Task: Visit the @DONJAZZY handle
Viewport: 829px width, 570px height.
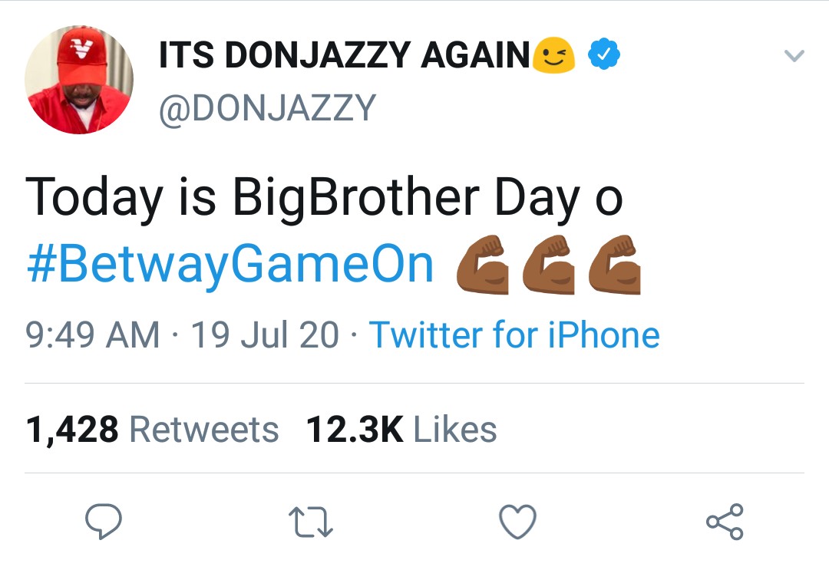Action: pyautogui.click(x=267, y=108)
